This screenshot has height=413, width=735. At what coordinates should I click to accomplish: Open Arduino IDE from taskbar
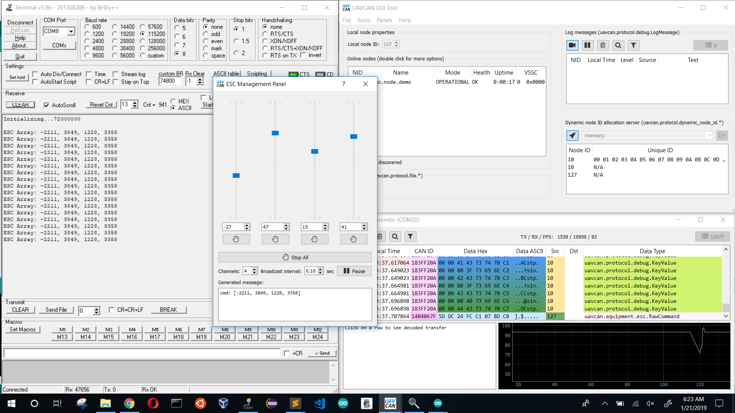[x=343, y=403]
